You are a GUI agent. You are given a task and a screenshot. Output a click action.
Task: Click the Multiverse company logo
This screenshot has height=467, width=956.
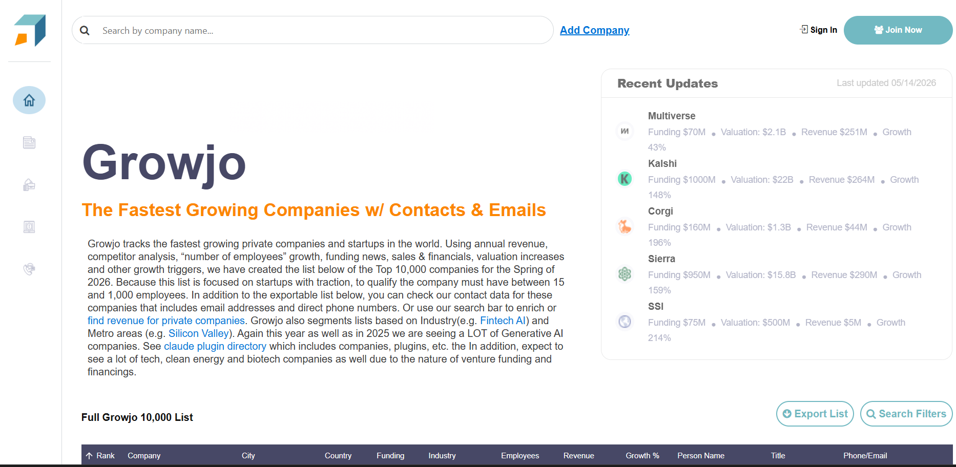coord(625,131)
